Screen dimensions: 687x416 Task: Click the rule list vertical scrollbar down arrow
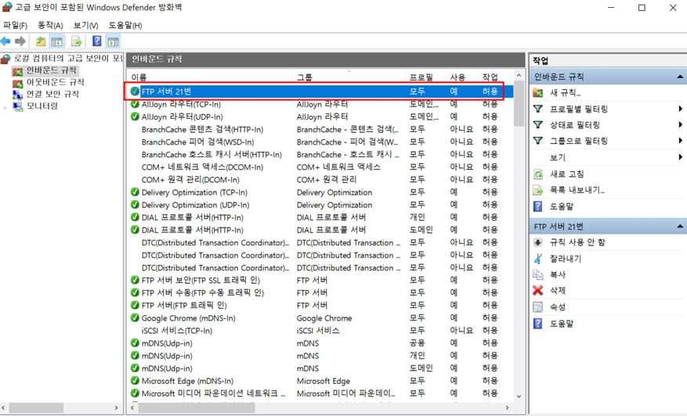point(519,396)
